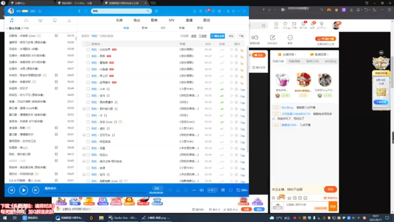Viewport: 394px width, 222px height.
Task: Click the orange PC客户端 button
Action: [326, 39]
